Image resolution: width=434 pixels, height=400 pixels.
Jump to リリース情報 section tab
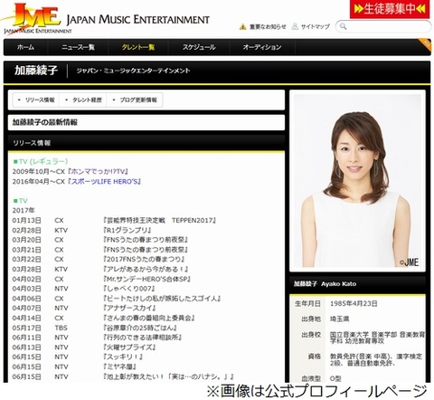(x=36, y=100)
